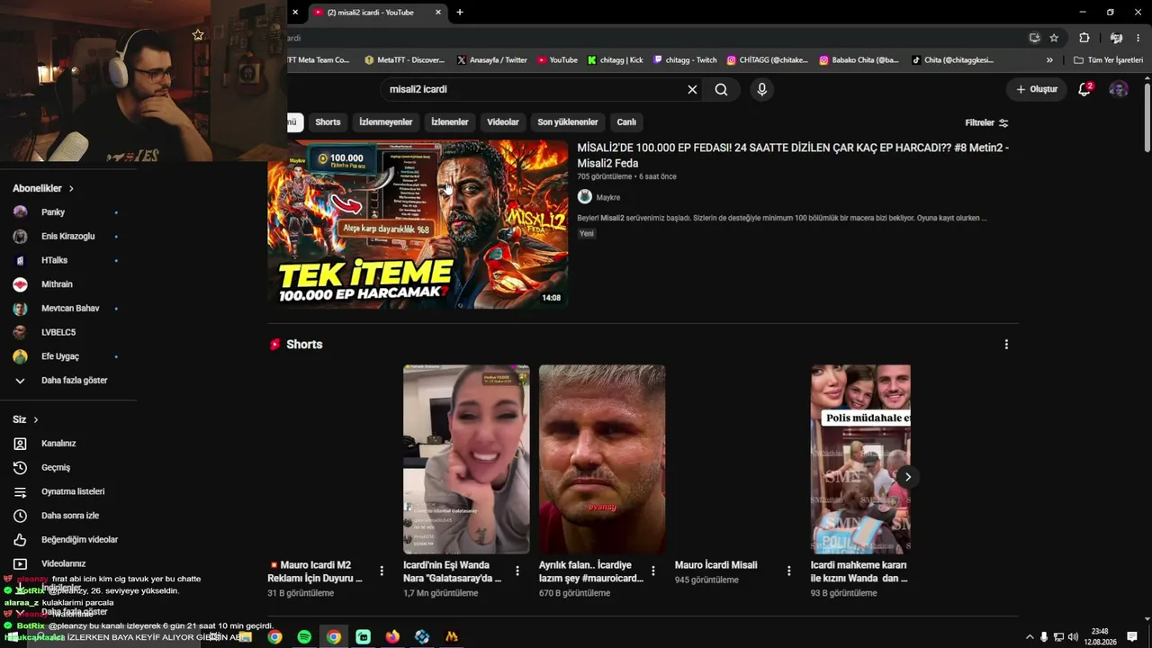Open options for Mauro İcardi Misali short
The height and width of the screenshot is (648, 1152).
point(789,571)
